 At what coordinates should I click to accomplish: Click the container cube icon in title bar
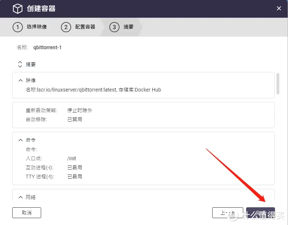18,9
